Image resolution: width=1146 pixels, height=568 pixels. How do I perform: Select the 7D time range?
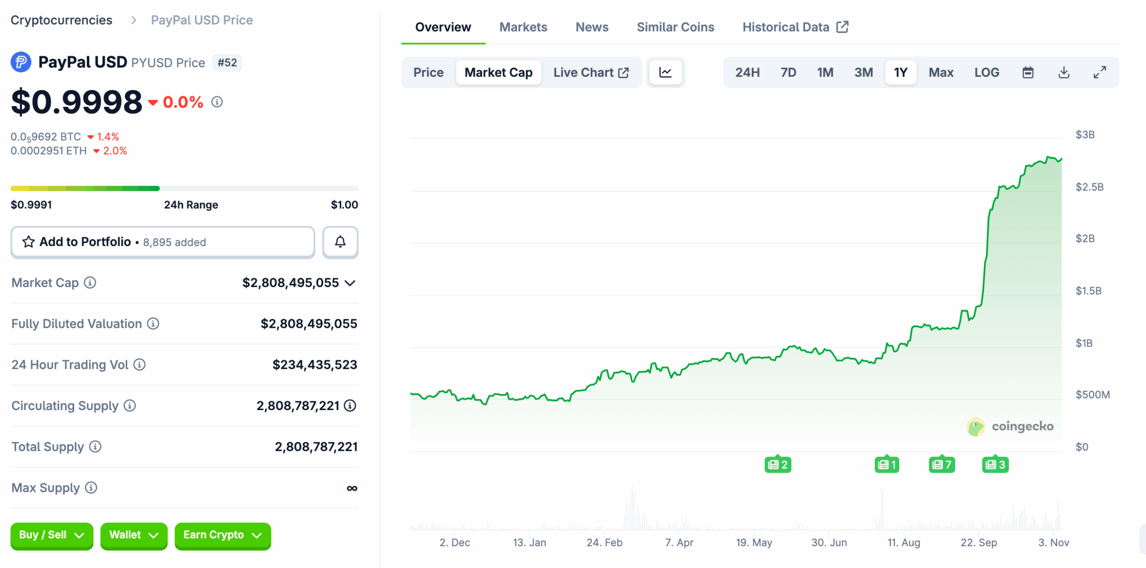tap(788, 72)
